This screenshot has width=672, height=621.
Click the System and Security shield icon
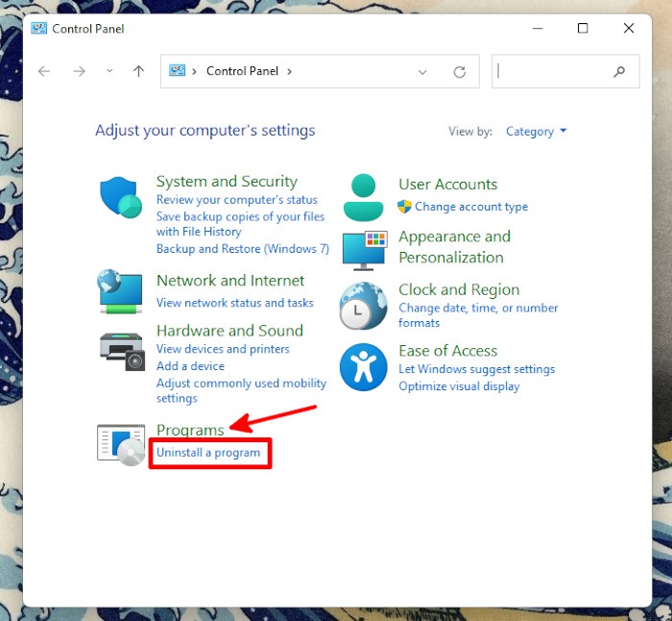[121, 197]
